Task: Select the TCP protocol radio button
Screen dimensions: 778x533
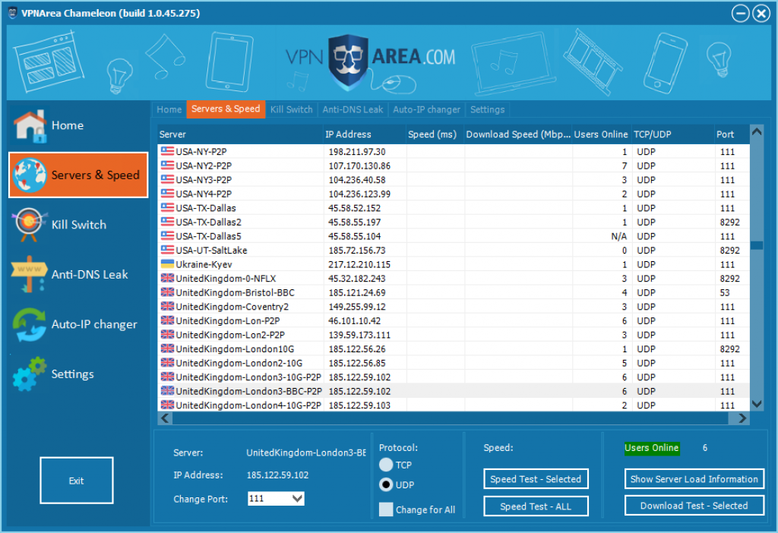Action: (386, 465)
